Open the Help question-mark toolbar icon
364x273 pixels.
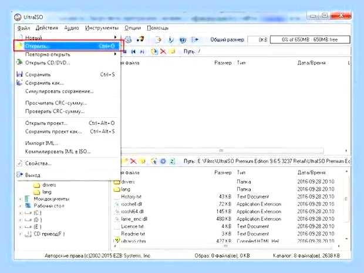coord(183,40)
